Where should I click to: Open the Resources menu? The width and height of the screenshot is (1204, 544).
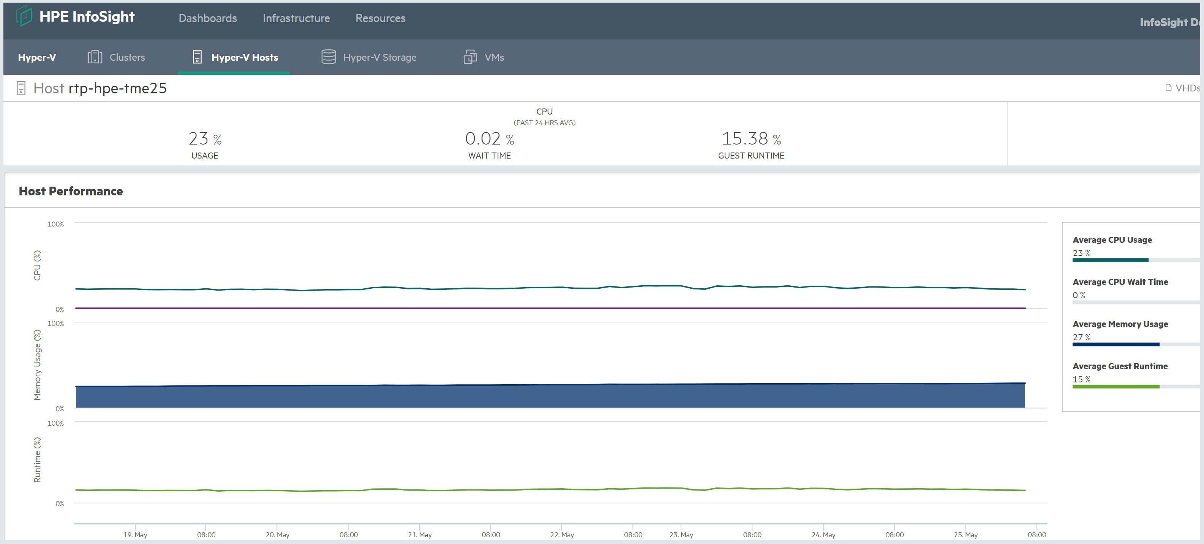381,18
